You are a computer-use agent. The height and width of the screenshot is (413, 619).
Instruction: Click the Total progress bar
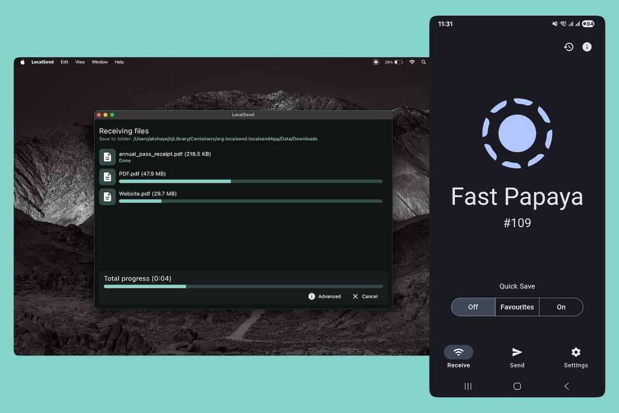point(243,286)
